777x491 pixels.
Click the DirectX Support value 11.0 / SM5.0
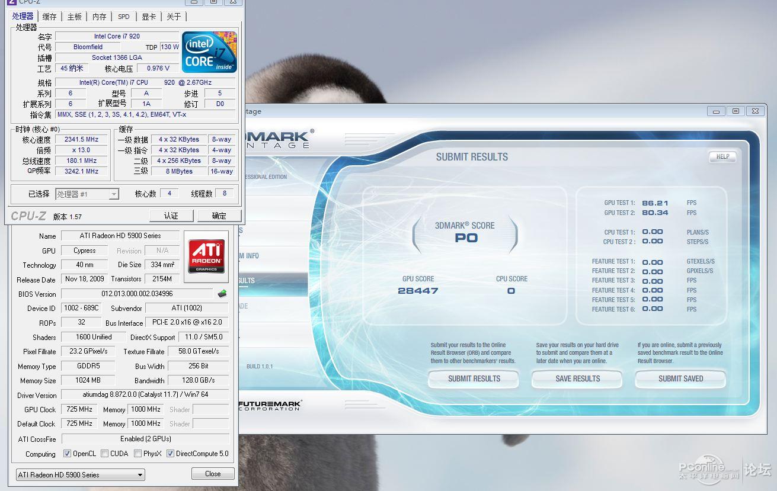(203, 337)
